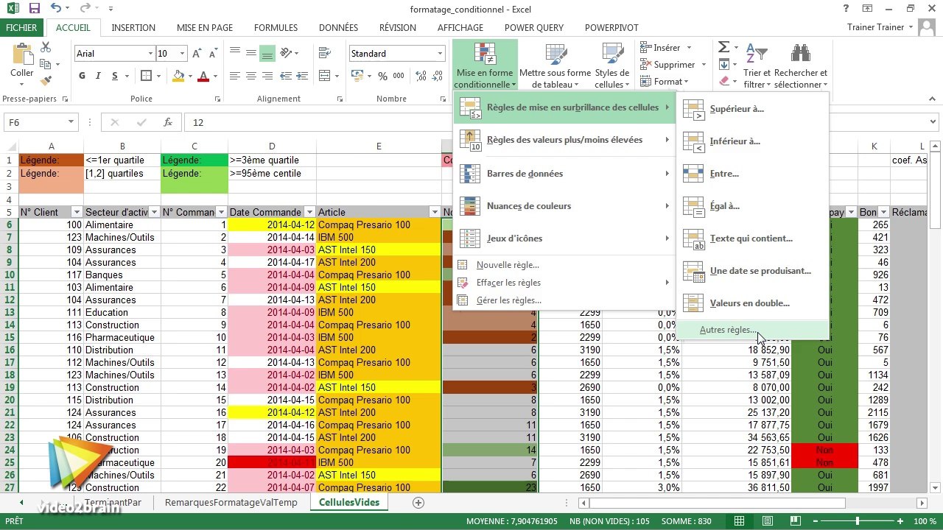Click Nouvelle règle... entry
Viewport: 943px width, 530px height.
tap(564, 265)
